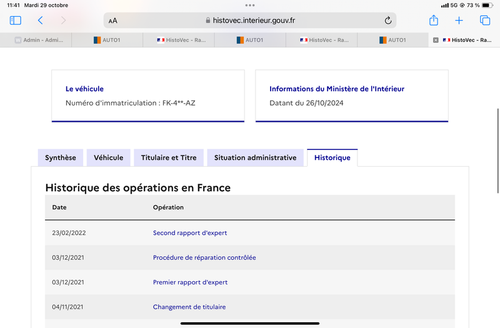The image size is (500, 328).
Task: Open Procédure de réparation contrôlée link
Action: coord(204,257)
